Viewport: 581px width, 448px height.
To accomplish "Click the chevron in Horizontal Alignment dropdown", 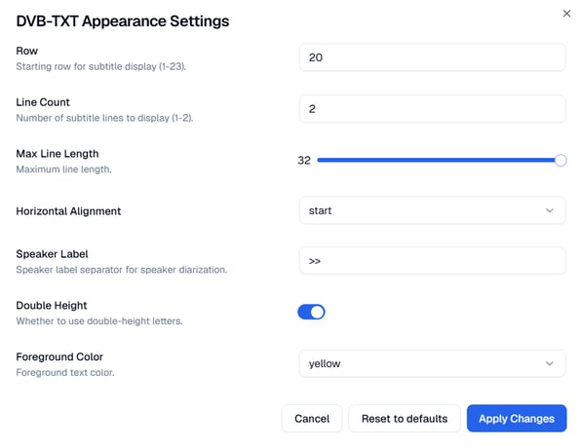I will point(549,210).
